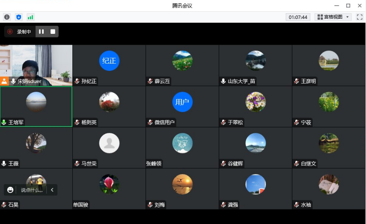Collapse the chat bar with left chevron

coord(52,190)
